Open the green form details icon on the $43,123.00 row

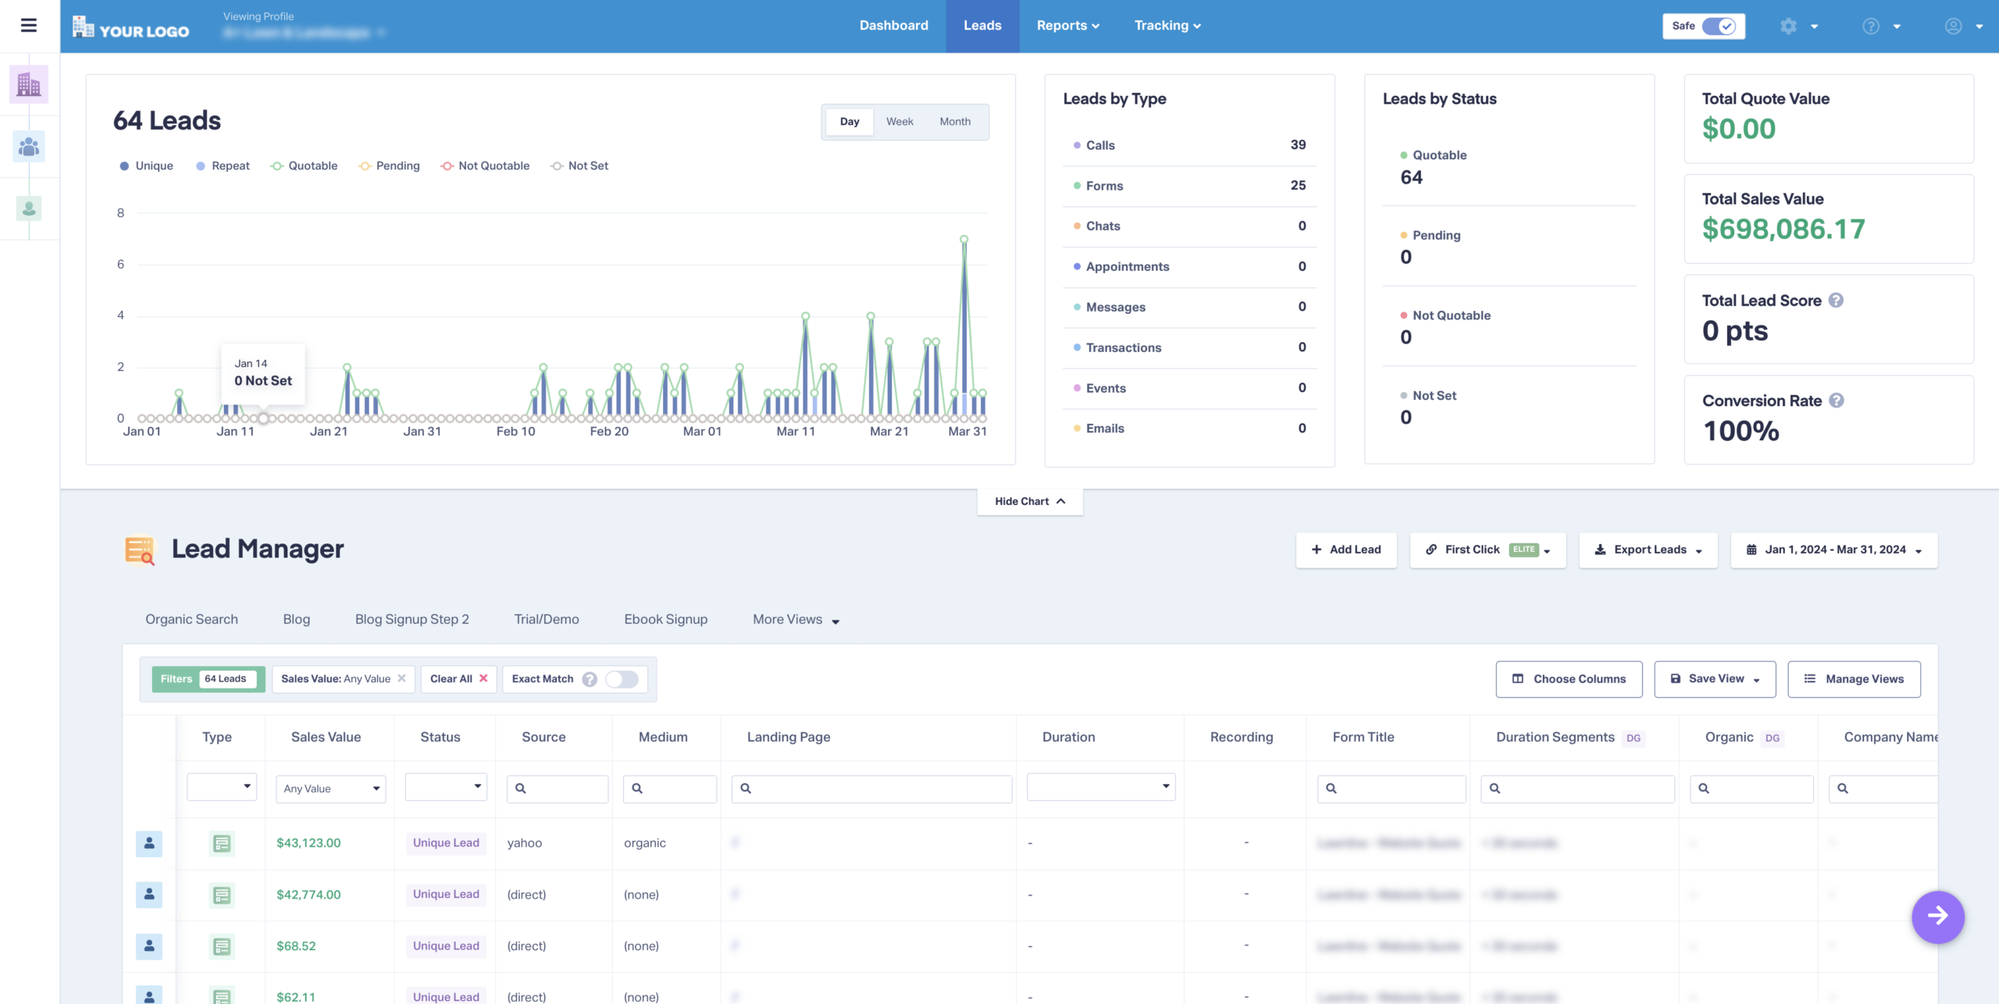pos(221,843)
